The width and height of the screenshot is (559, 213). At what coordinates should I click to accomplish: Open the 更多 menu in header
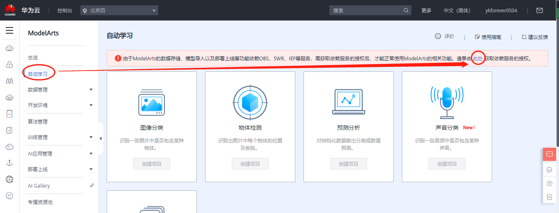click(427, 11)
